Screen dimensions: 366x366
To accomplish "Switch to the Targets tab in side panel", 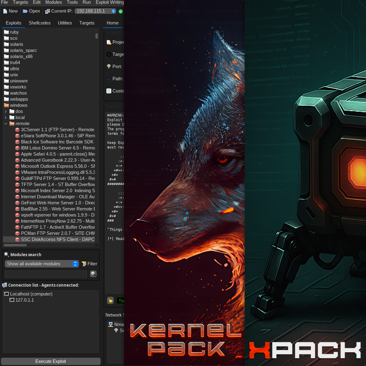I will click(x=87, y=23).
